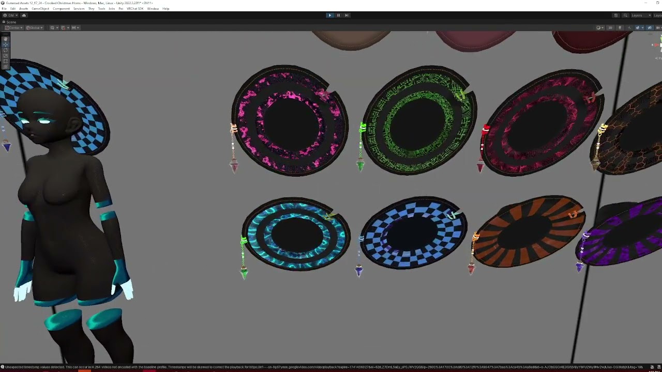Click the X axis on scene gizmo
Image resolution: width=662 pixels, height=372 pixels.
pyautogui.click(x=655, y=45)
